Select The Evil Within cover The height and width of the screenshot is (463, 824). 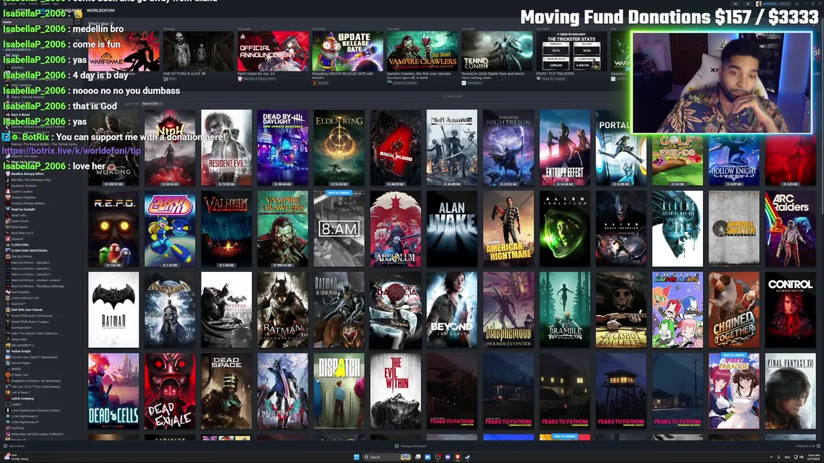(395, 391)
